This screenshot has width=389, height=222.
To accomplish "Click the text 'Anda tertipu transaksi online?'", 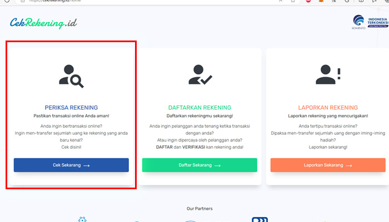I will point(328,126).
